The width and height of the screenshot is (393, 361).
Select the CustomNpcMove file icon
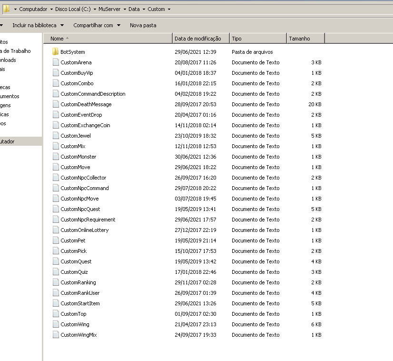pos(56,199)
